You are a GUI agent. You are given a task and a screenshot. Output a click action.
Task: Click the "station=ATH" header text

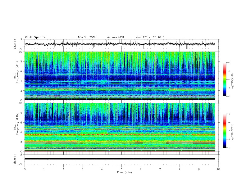click(x=115, y=37)
